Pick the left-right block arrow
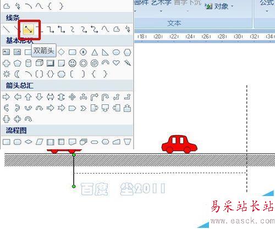This screenshot has width=275, height=229. coord(51,97)
